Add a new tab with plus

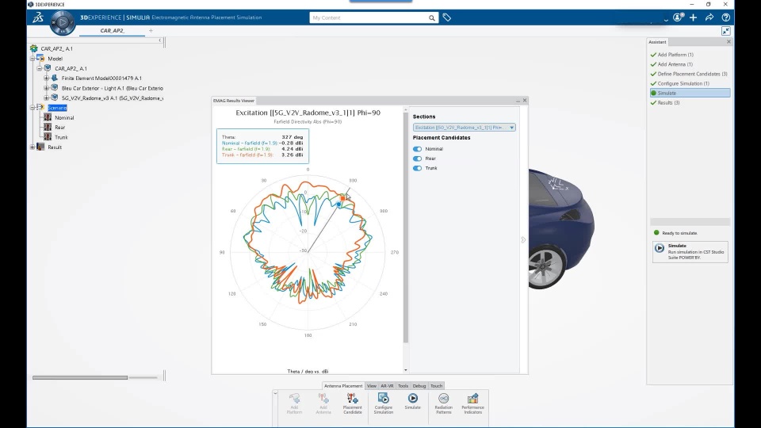[151, 31]
